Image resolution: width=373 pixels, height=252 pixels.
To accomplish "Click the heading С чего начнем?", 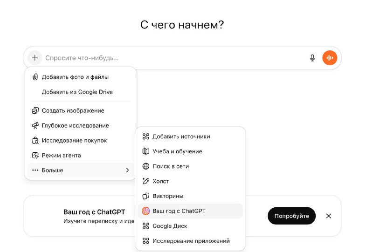I will point(182,25).
